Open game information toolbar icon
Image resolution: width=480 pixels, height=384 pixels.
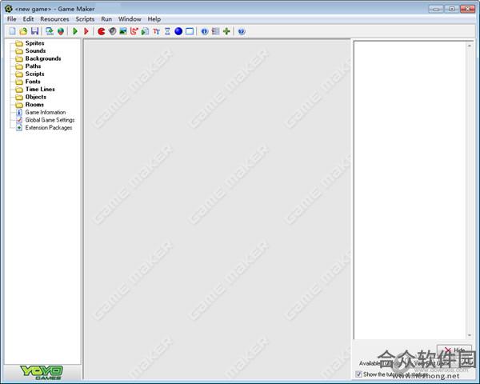click(205, 31)
